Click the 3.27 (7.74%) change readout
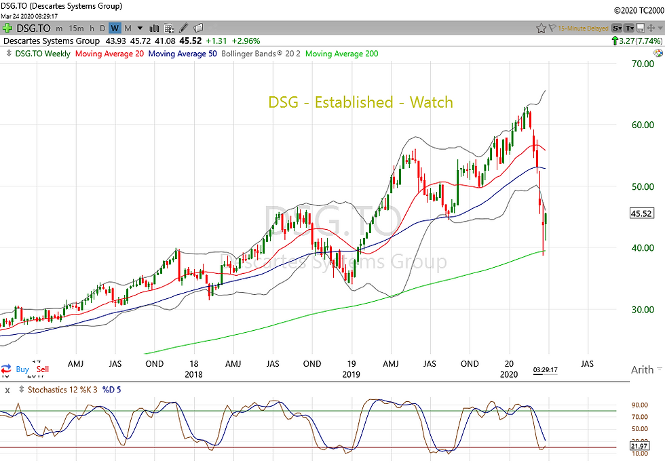 pyautogui.click(x=641, y=41)
